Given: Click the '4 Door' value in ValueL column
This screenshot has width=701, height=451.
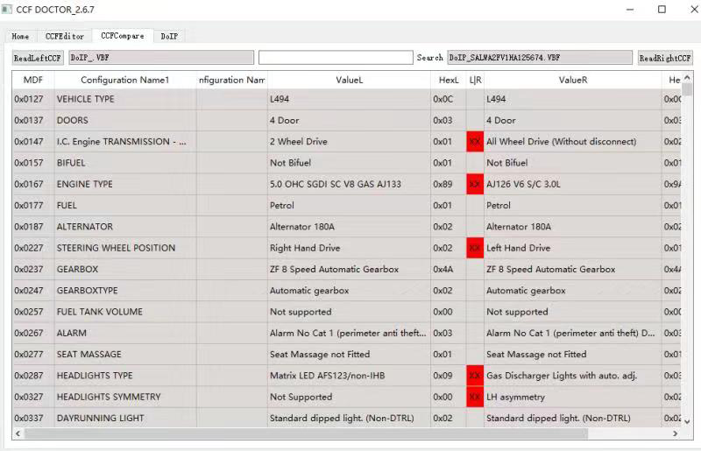Looking at the screenshot, I should pyautogui.click(x=284, y=120).
